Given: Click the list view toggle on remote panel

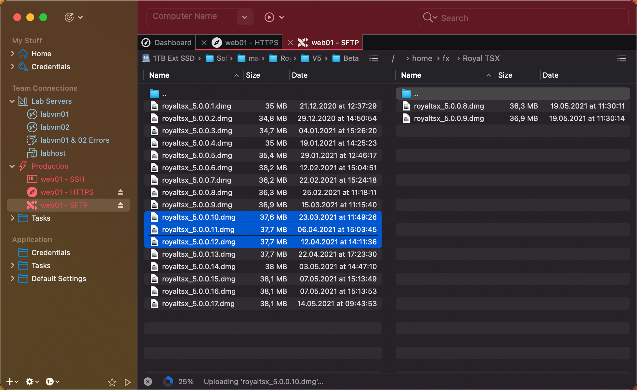Looking at the screenshot, I should pos(621,58).
